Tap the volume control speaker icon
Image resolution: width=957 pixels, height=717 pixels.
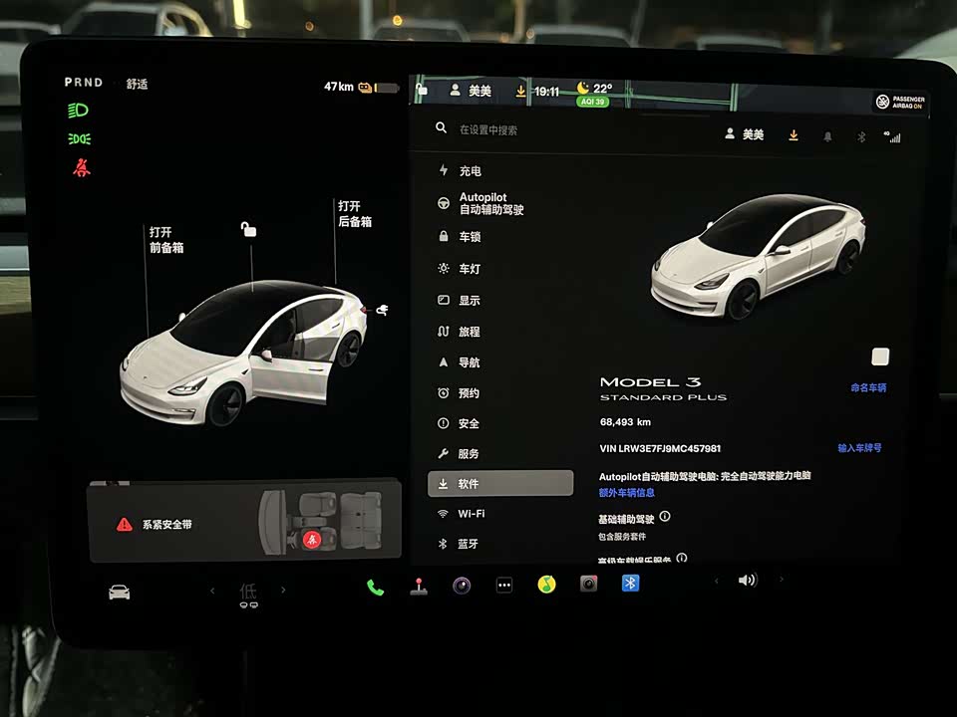click(747, 581)
